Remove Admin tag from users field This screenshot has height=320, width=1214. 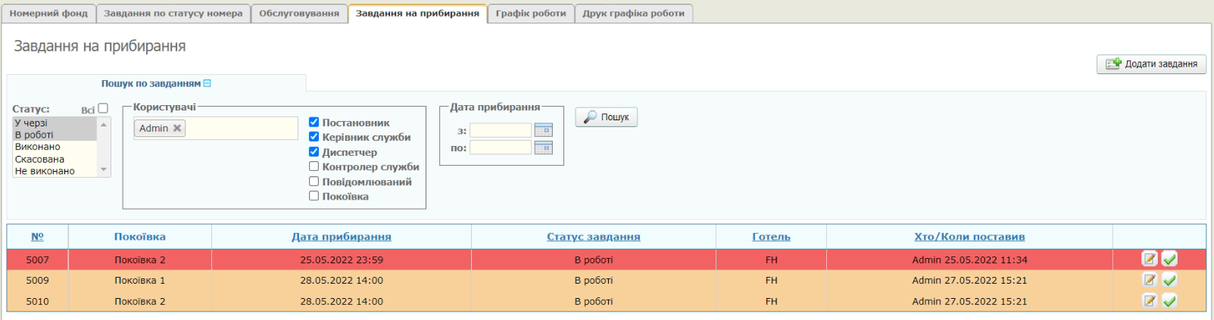(177, 129)
